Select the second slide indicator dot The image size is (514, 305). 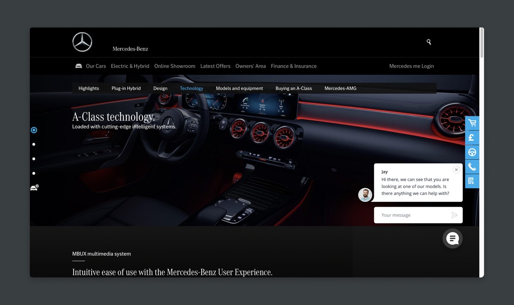tap(34, 145)
